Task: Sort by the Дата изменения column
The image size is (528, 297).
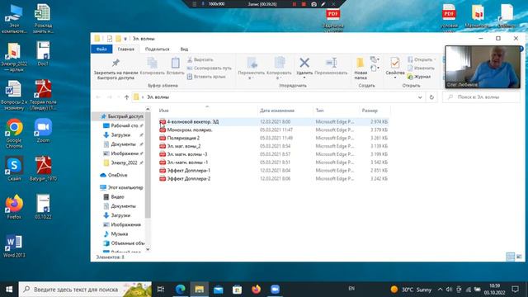Action: point(277,111)
